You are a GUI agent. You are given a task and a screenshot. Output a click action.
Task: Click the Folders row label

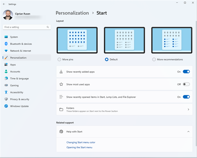click(70, 108)
